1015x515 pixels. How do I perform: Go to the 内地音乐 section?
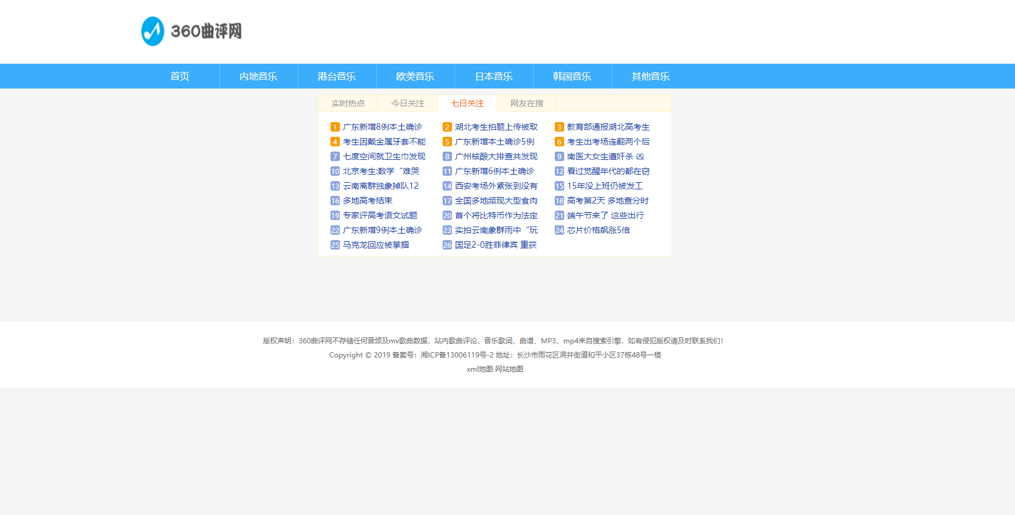click(x=258, y=76)
